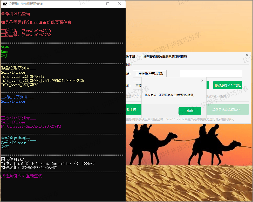This screenshot has width=253, height=202.
Task: Close the 兔兔机器码查询 console window
Action: coord(120,4)
